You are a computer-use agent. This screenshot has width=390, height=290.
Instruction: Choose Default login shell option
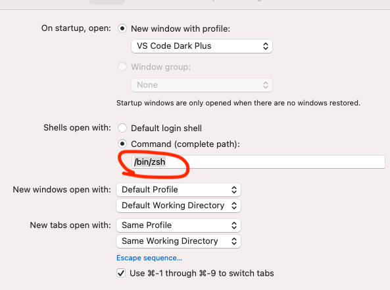point(122,128)
